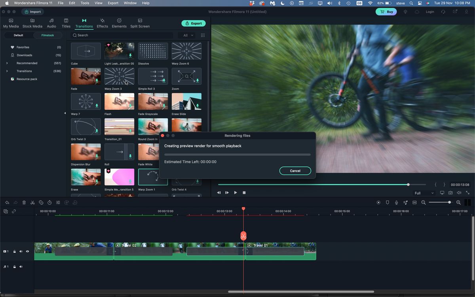Viewport: 475px width, 297px height.
Task: Open the macOS Control Center icon
Action: pyautogui.click(x=421, y=3)
